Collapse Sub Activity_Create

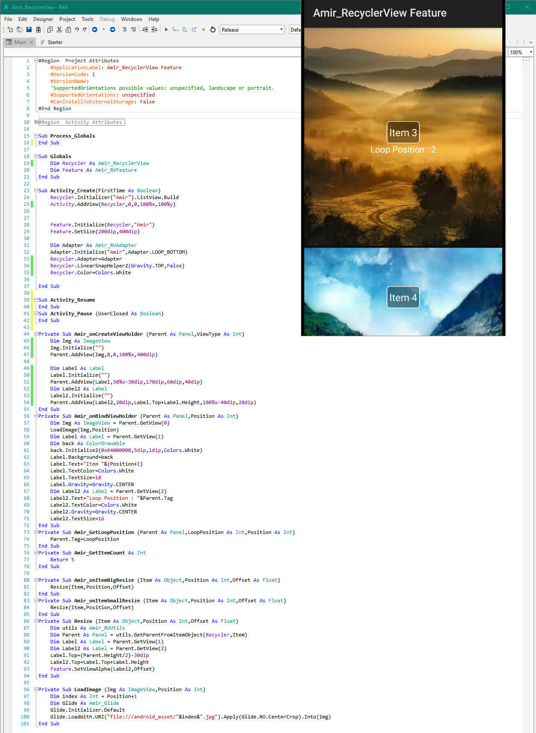(36, 191)
